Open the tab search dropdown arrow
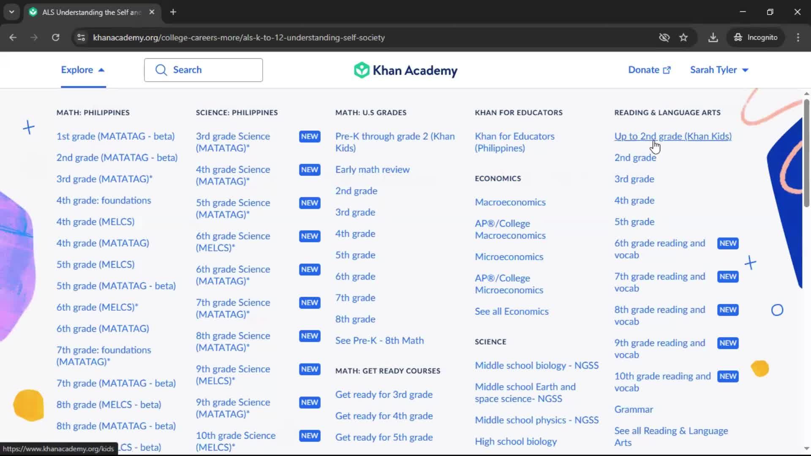Screen dimensions: 811x456 coord(11,12)
